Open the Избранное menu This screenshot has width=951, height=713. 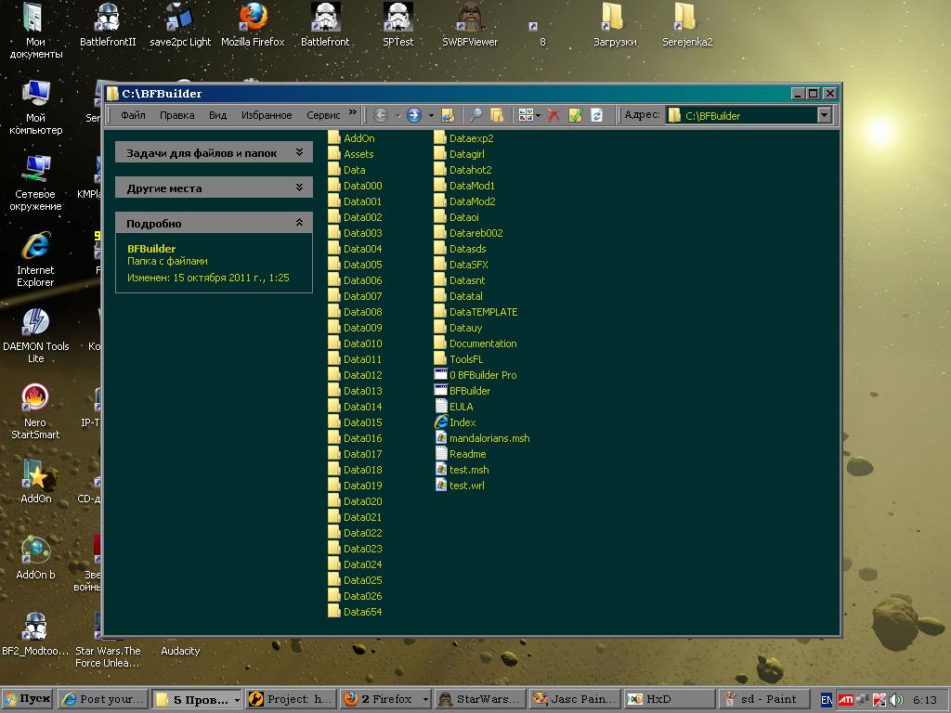[x=267, y=115]
